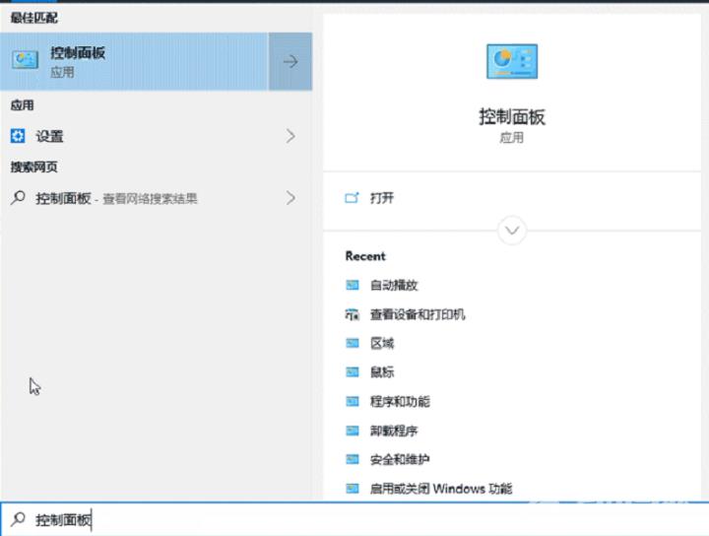Click the icon beside 卸载程序

(x=353, y=431)
